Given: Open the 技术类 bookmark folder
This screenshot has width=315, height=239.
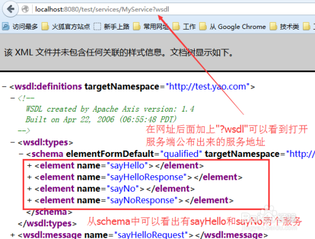Looking at the screenshot, I should (x=285, y=26).
